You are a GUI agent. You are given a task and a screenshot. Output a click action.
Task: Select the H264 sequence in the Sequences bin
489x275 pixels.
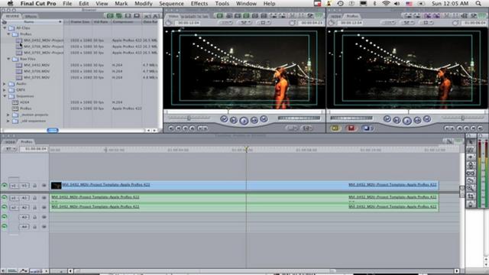point(24,102)
